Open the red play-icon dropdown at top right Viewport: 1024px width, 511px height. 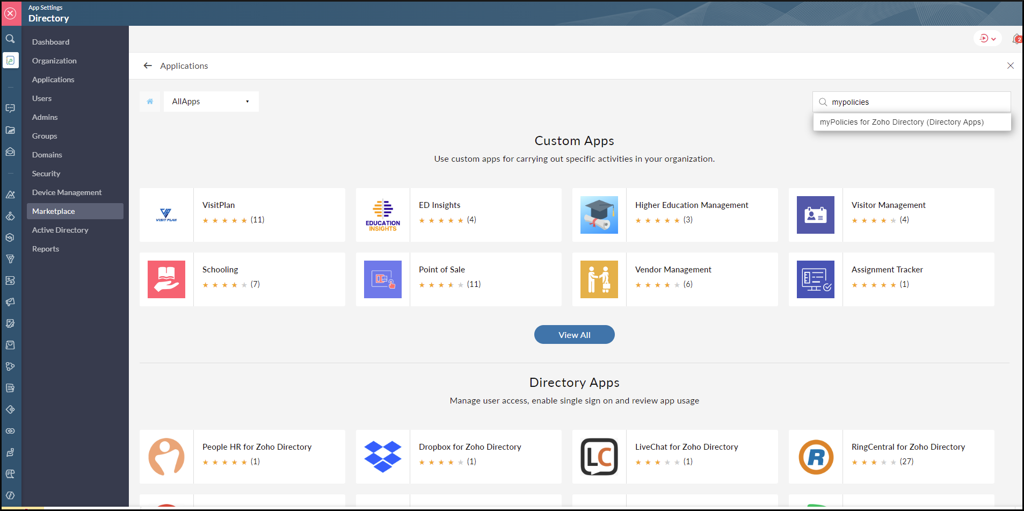coord(987,38)
